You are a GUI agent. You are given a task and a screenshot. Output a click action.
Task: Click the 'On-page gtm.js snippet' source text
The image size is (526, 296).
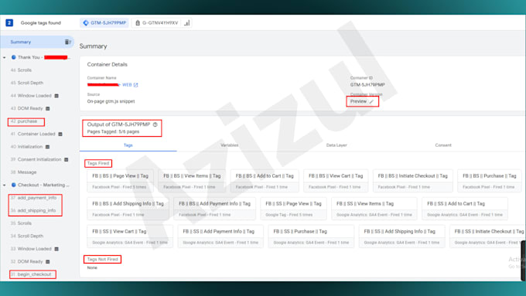(111, 101)
